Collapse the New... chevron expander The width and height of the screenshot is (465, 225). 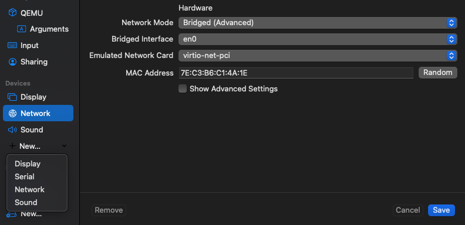tap(65, 146)
